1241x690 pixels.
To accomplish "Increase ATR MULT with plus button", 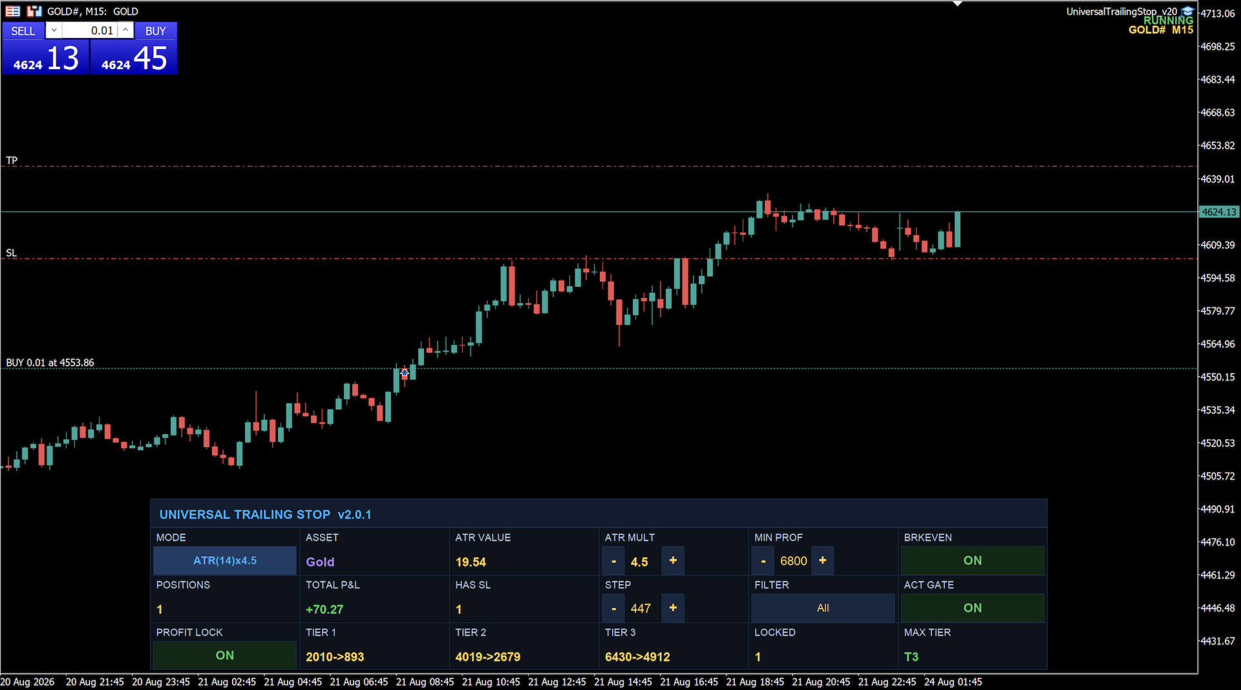I will pos(673,561).
